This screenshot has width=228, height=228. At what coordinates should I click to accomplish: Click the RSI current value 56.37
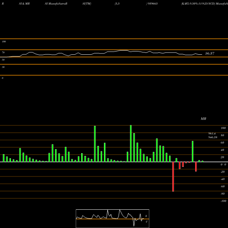click(210, 53)
